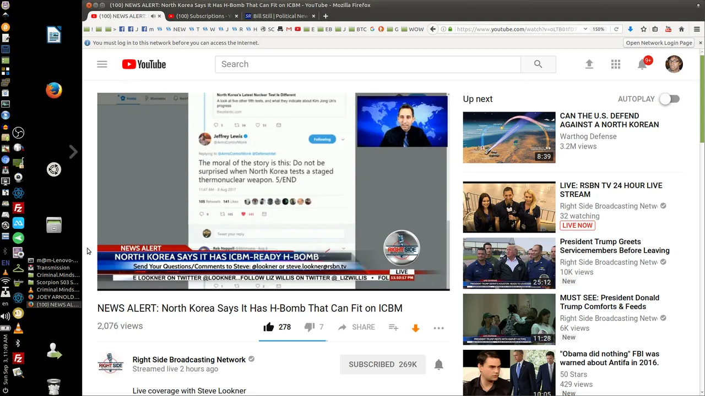Click the YouTube search magnifier button

(538, 64)
